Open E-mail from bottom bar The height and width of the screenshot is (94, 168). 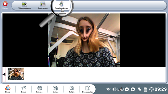24,89
